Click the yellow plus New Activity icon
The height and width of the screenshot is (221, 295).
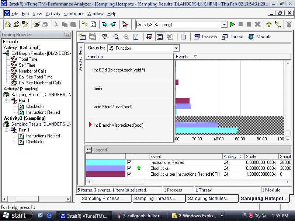[269, 24]
